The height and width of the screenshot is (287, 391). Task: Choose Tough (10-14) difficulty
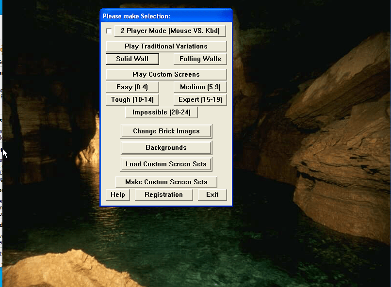coord(132,99)
